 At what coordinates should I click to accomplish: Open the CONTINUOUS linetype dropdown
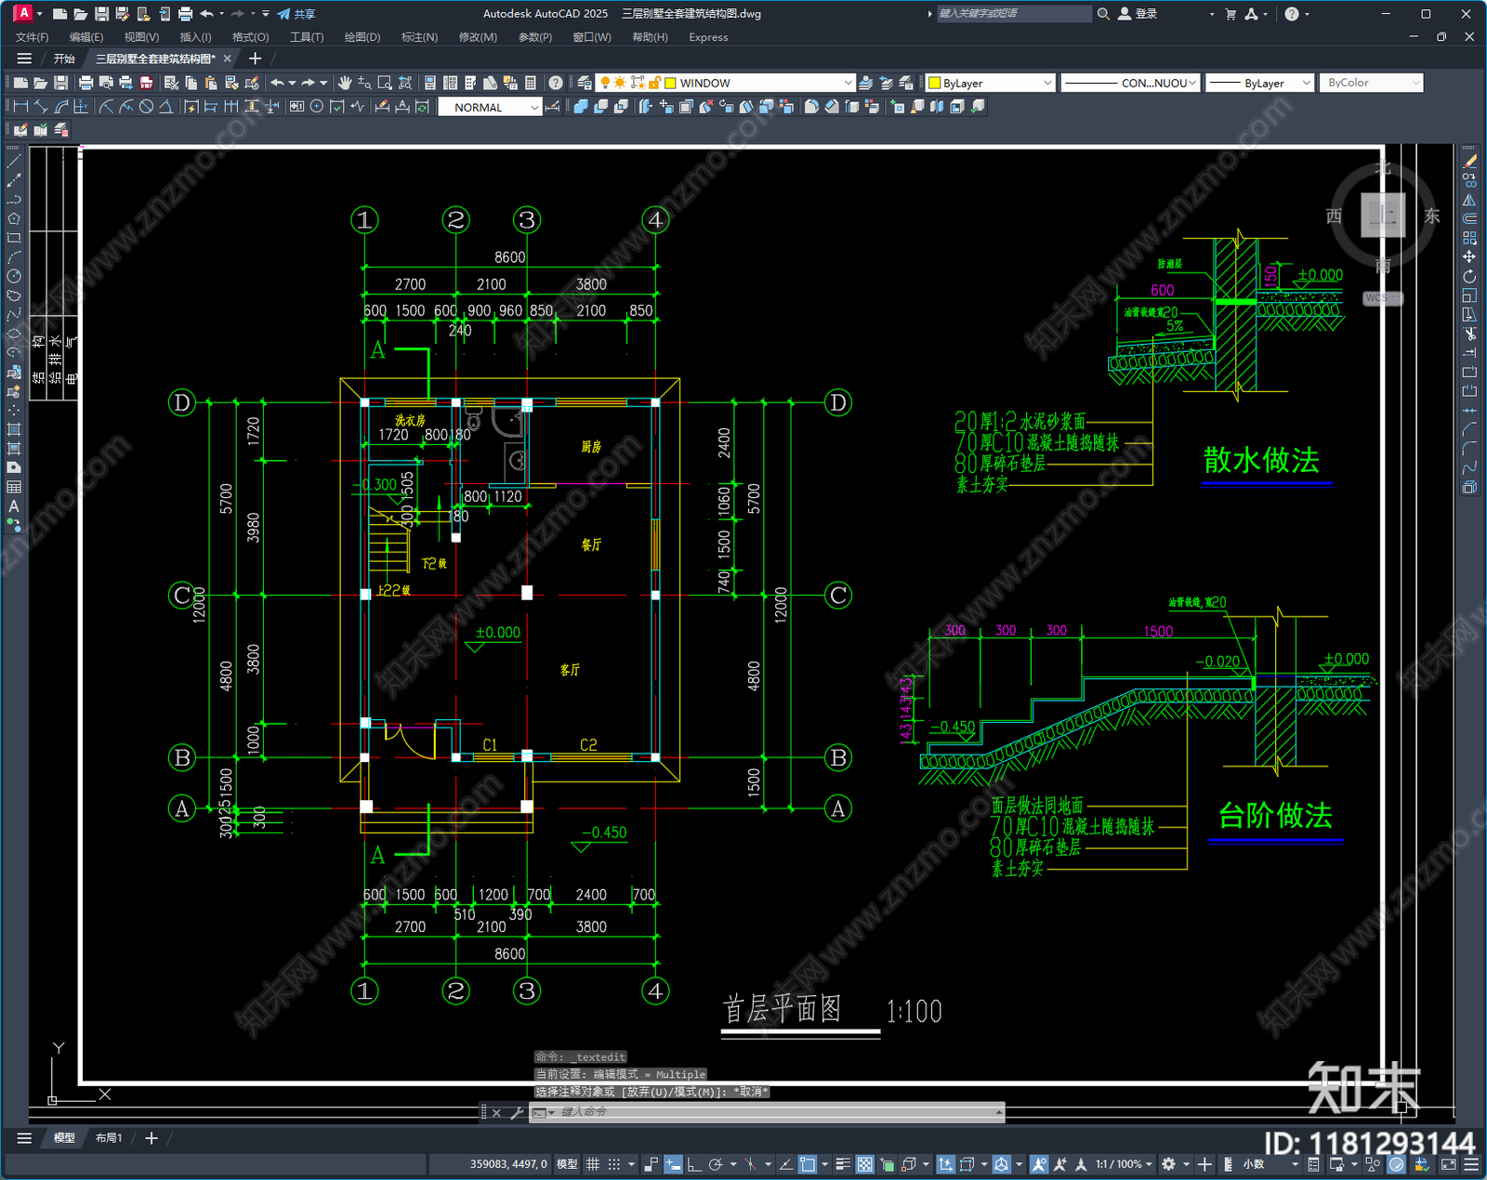pyautogui.click(x=1192, y=83)
